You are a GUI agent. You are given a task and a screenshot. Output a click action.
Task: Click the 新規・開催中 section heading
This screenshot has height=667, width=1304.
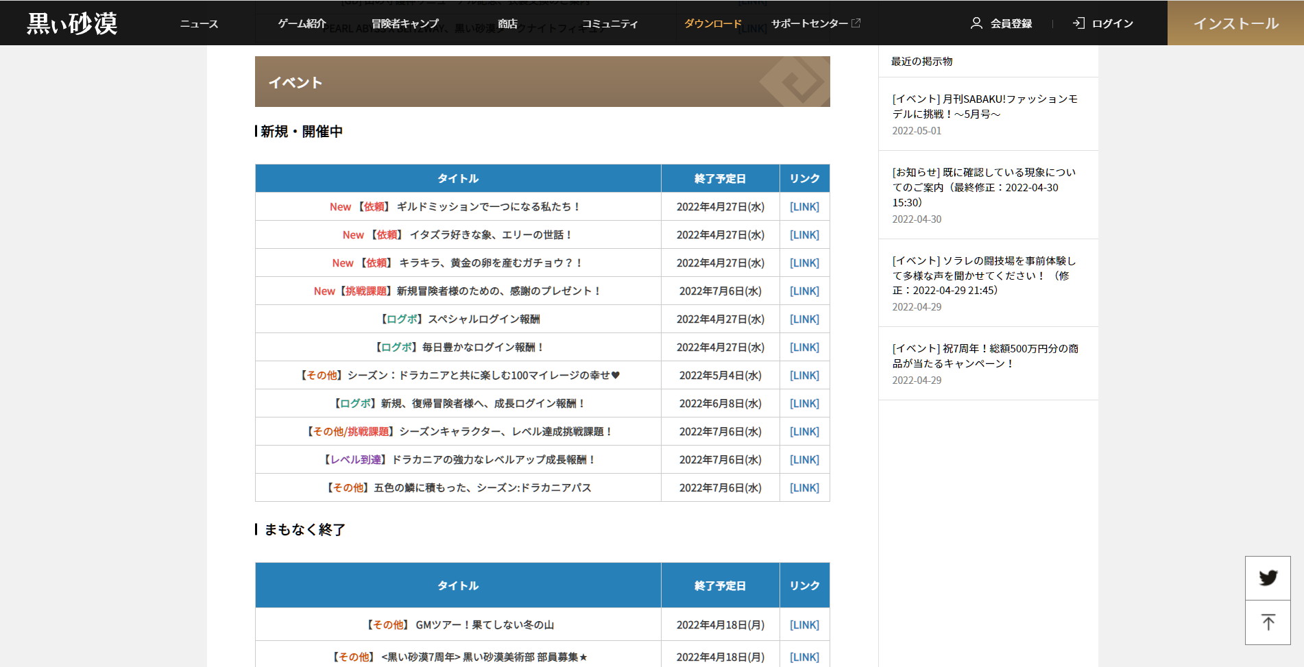pos(302,131)
